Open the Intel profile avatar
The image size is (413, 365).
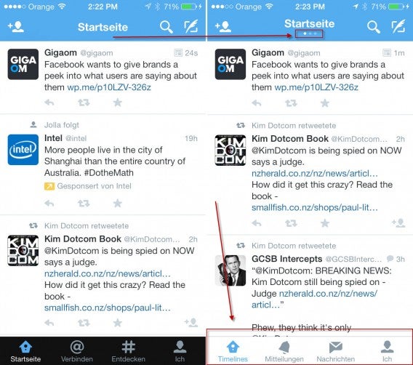click(23, 150)
